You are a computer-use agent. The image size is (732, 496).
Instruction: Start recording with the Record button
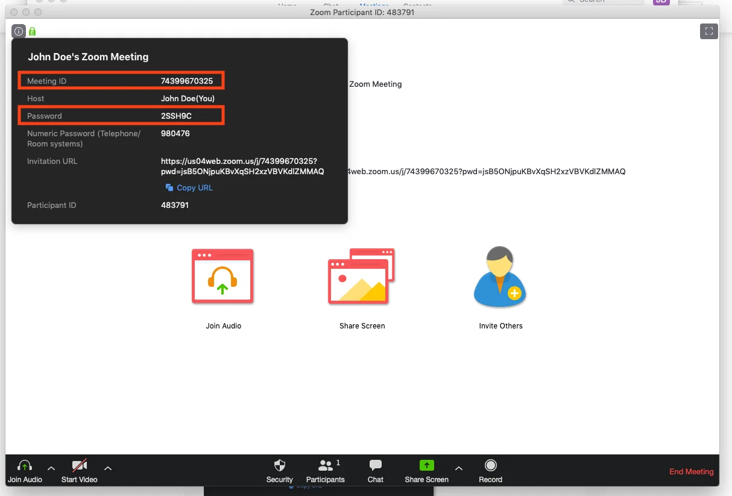(x=491, y=472)
